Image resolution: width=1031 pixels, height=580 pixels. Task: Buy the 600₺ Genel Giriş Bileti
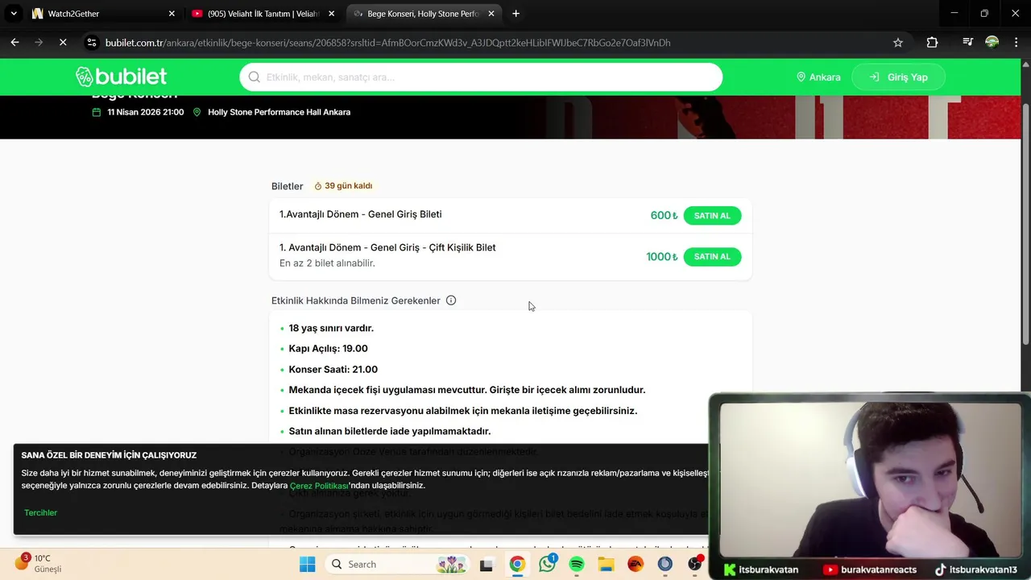tap(712, 216)
